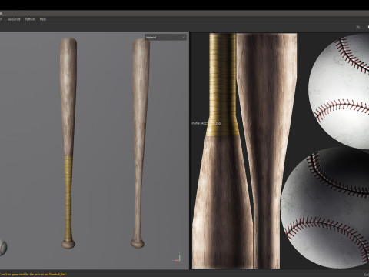369x277 pixels.
Task: Click the toolbar icon at top right
Action: coord(358,27)
